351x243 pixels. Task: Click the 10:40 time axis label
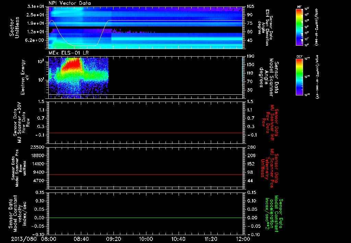(x=178, y=239)
